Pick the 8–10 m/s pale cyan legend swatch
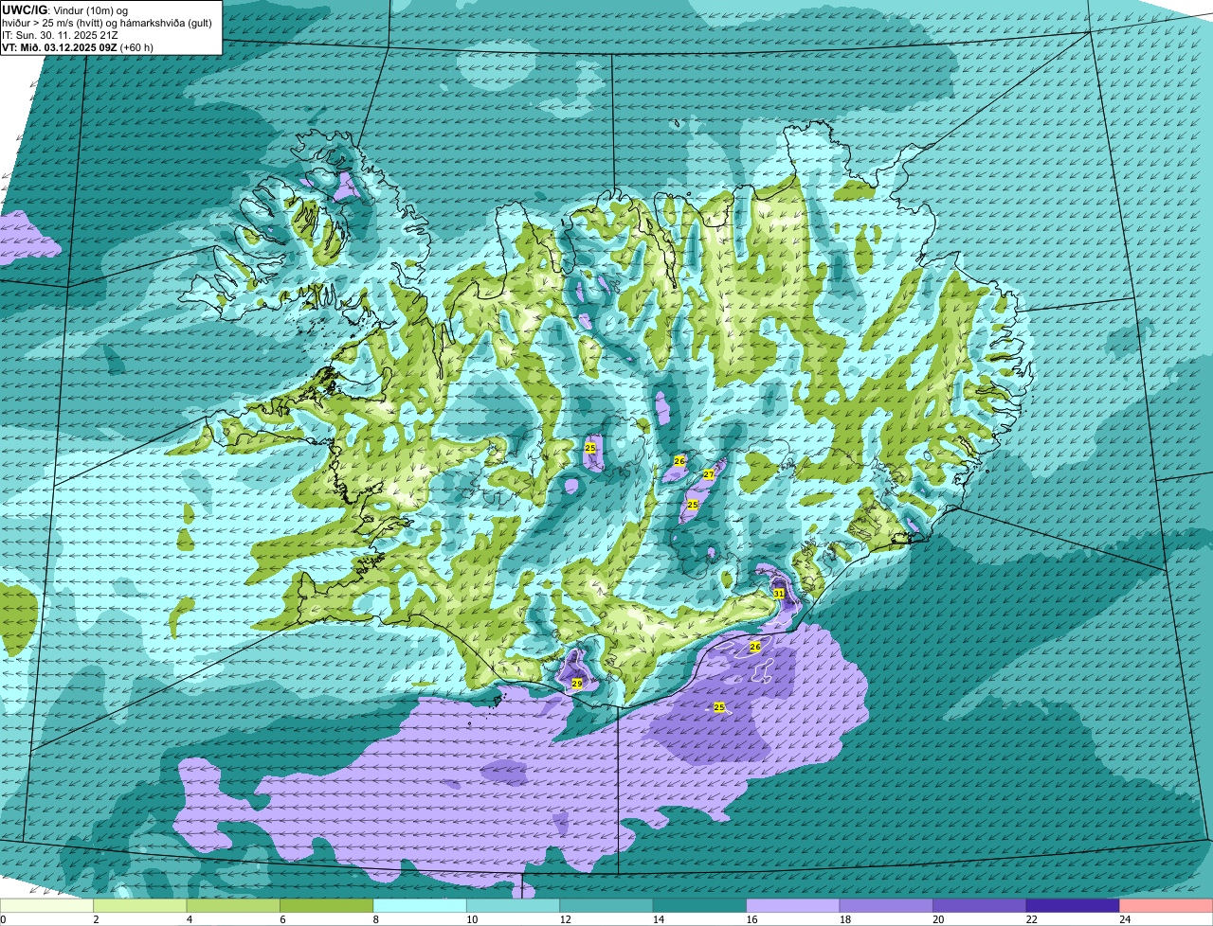Screen dimensions: 1213x926 pyautogui.click(x=421, y=906)
